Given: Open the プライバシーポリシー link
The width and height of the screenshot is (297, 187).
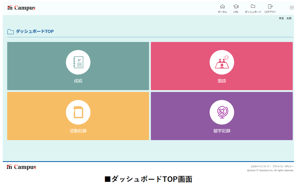Looking at the screenshot, I should [283, 166].
